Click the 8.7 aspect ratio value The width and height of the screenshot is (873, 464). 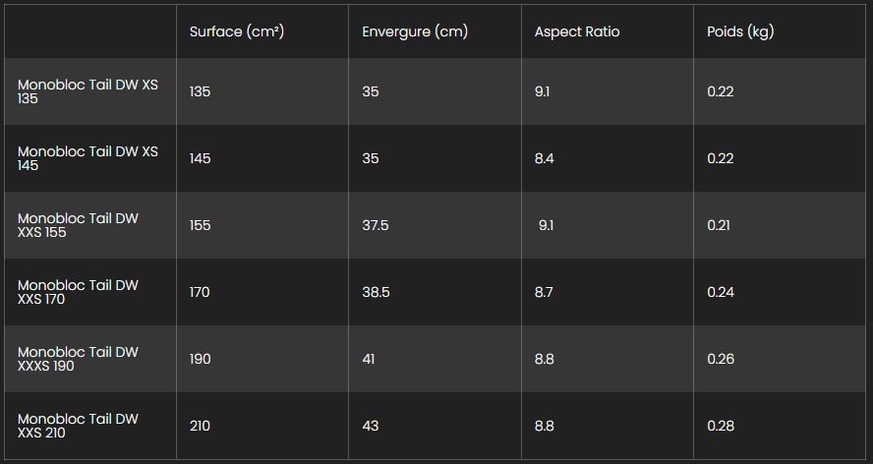point(544,292)
